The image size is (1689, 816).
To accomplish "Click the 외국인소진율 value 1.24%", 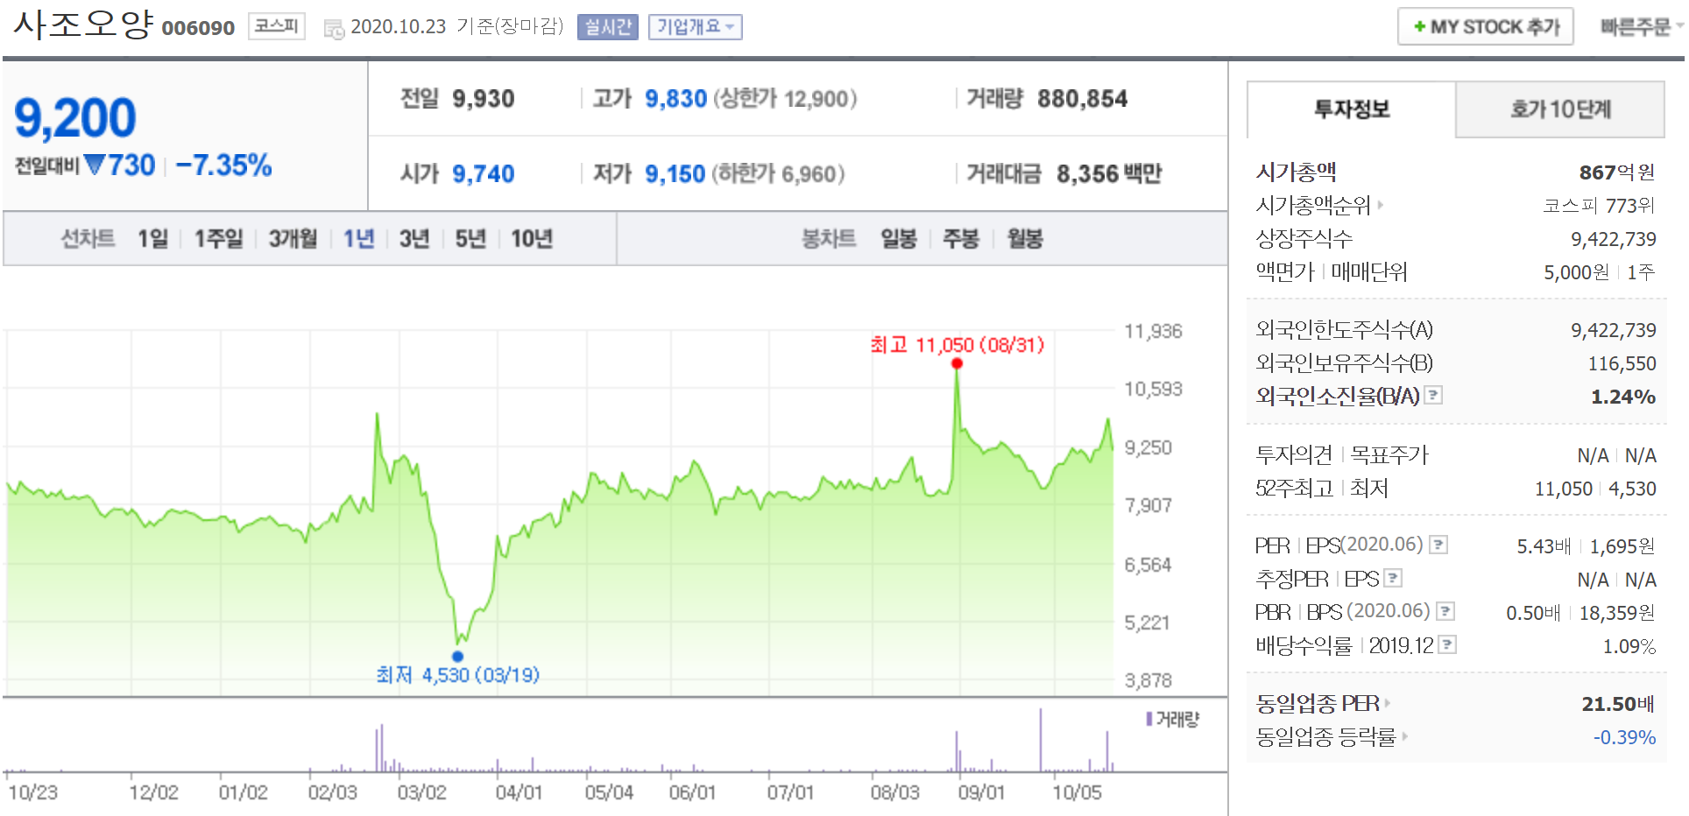I will pyautogui.click(x=1623, y=397).
